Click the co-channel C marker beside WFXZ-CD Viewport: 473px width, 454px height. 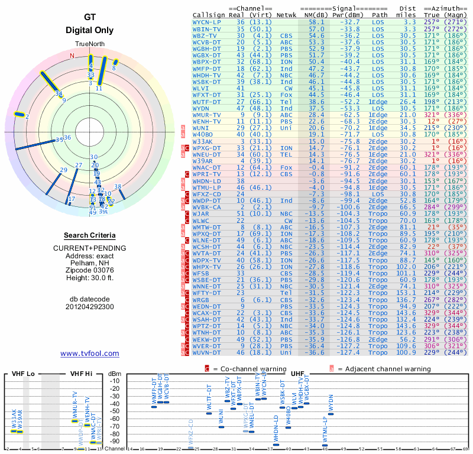tap(187, 194)
